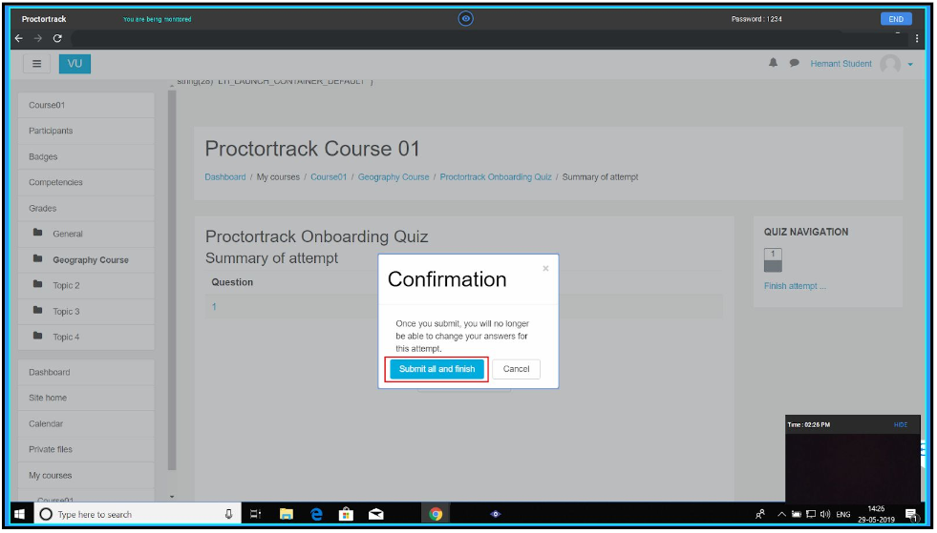Open File Explorer from the taskbar
This screenshot has width=937, height=533.
pos(287,514)
